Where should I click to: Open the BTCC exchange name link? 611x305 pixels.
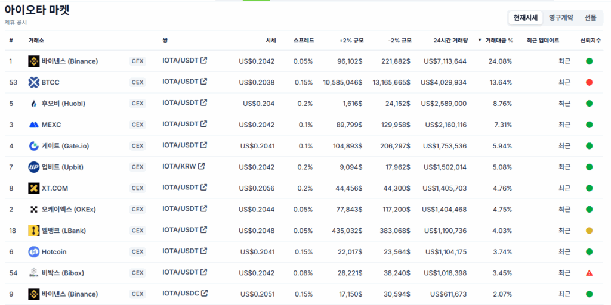(x=51, y=82)
